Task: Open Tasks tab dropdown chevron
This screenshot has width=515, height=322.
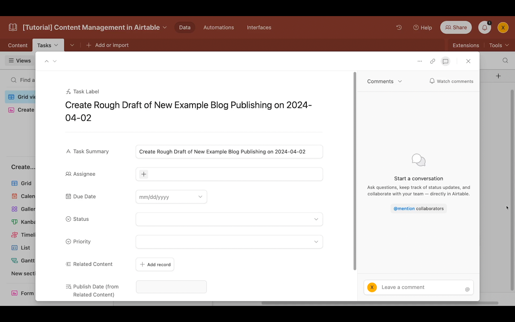Action: [x=56, y=45]
